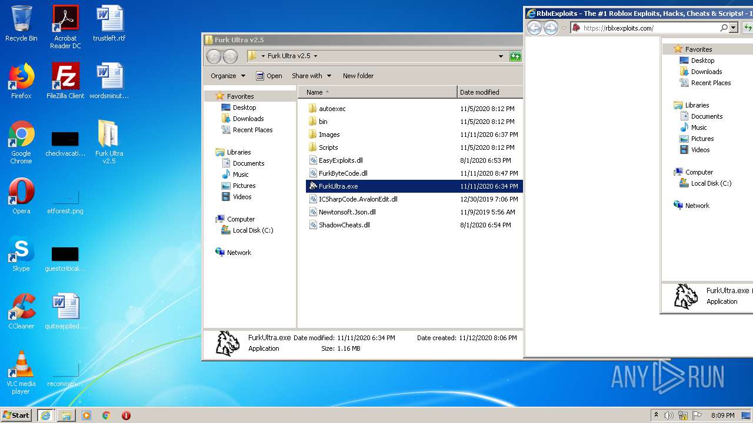Open Recent Places in explorer sidebar

[252, 130]
